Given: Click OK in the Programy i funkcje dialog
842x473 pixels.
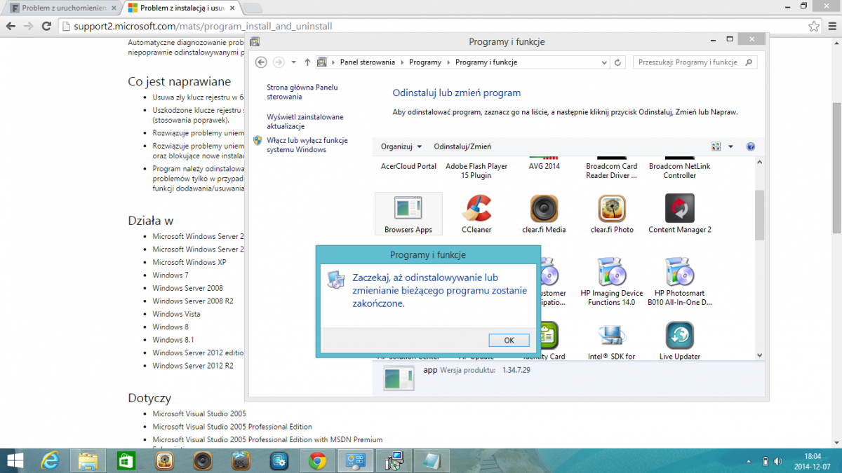Looking at the screenshot, I should (509, 340).
